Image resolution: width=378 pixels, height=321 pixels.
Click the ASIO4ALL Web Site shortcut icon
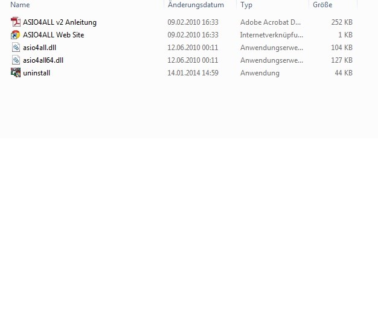pos(16,34)
